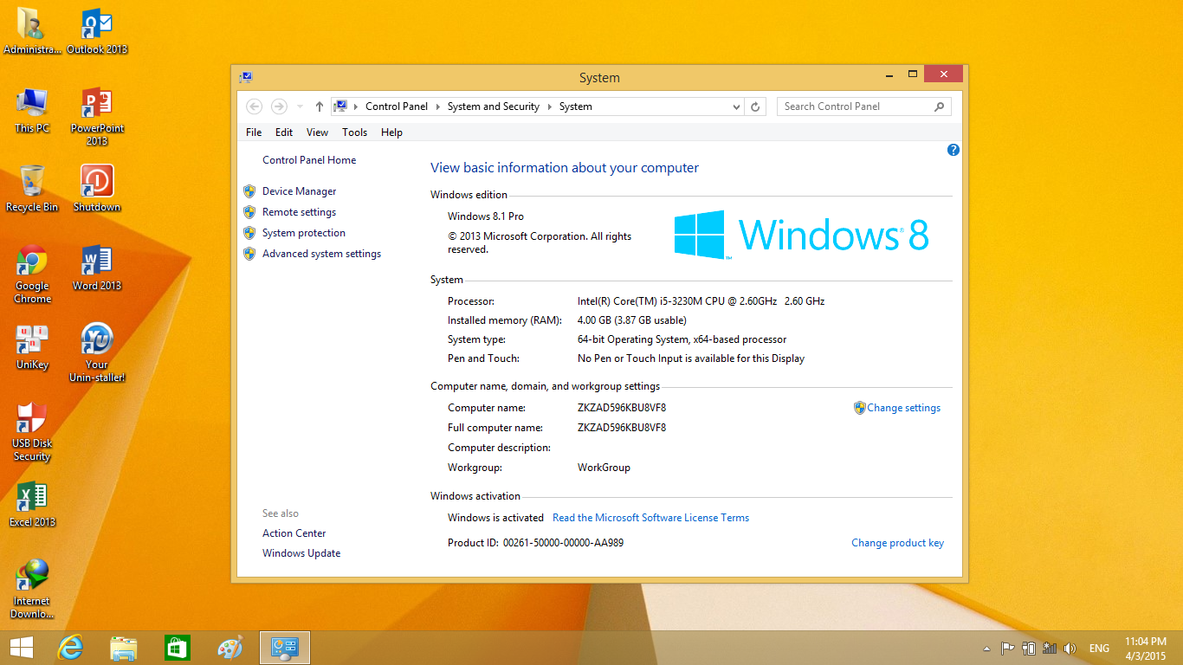1183x665 pixels.
Task: Click the search magnifier icon
Action: 940,107
